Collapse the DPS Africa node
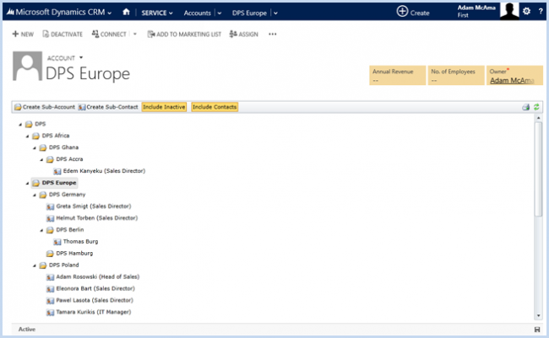 (27, 137)
